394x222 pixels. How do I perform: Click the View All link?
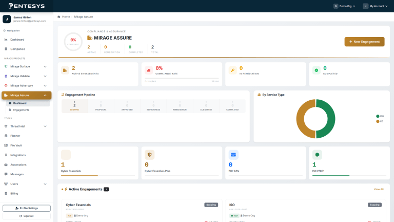point(379,189)
